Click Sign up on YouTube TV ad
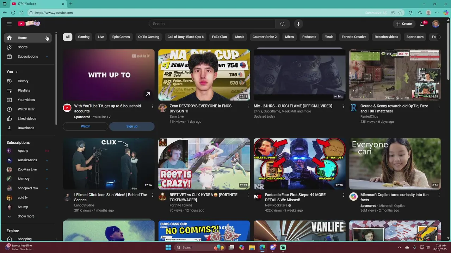This screenshot has width=451, height=253. point(132,126)
